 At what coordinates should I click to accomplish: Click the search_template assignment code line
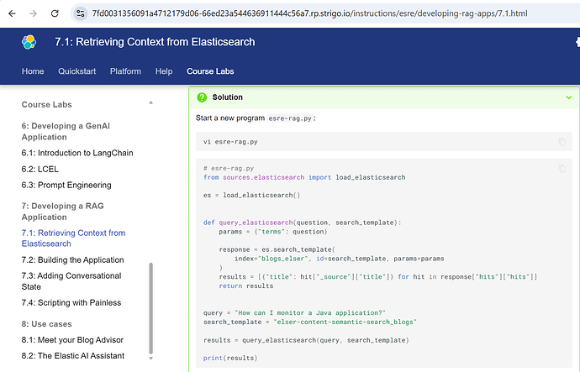(310, 322)
